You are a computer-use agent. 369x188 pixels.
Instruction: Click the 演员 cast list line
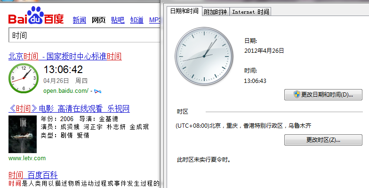pyautogui.click(x=95, y=127)
